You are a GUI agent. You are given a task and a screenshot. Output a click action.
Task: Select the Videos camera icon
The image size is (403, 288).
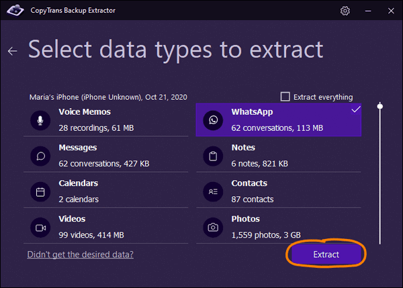tap(40, 228)
